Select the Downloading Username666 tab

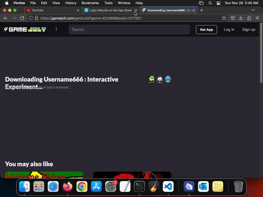pos(168,10)
